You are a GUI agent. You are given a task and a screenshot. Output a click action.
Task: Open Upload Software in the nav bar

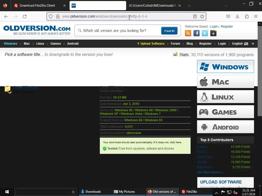coord(151,43)
